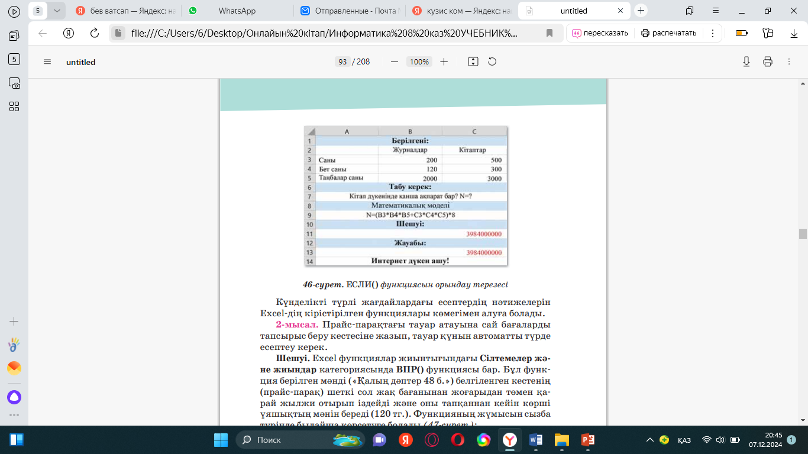The width and height of the screenshot is (808, 454).
Task: Open the PDF viewer sidebar hamburger menu
Action: (x=47, y=62)
